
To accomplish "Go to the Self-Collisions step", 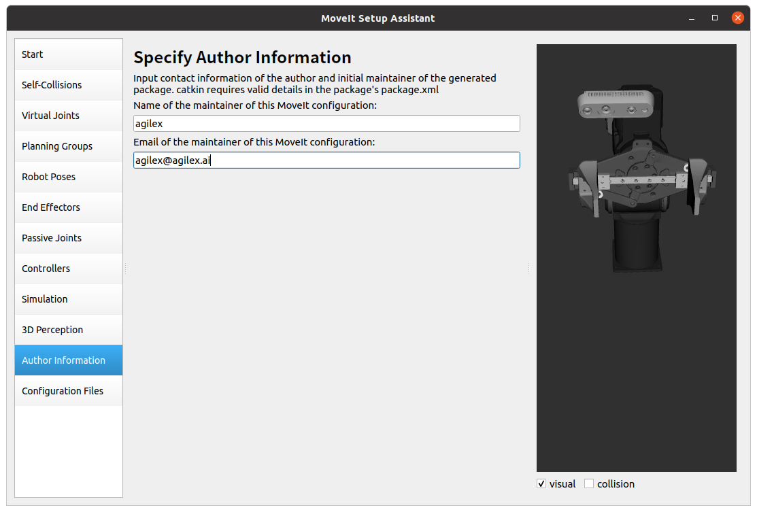I will tap(69, 85).
